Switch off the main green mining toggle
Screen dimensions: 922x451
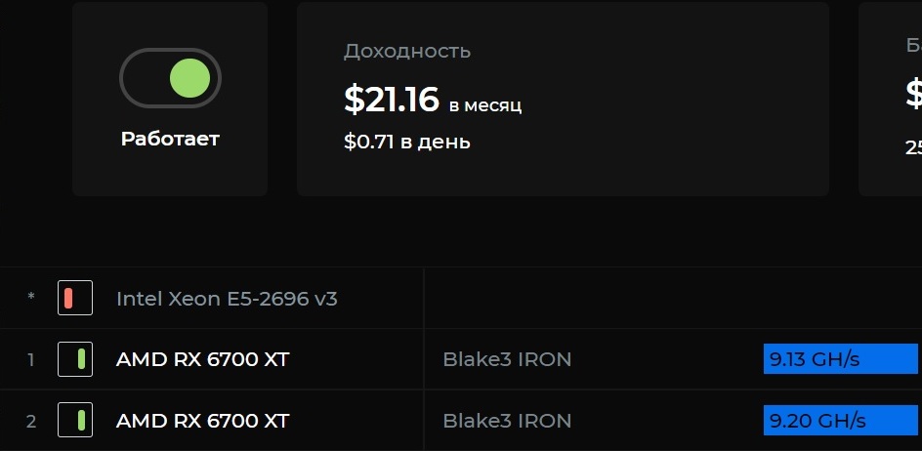[x=170, y=78]
